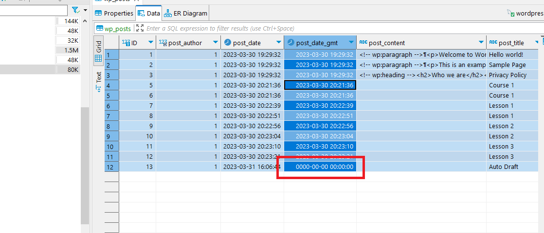The height and width of the screenshot is (233, 544).
Task: Click the ID cell with value 13
Action: 137,167
